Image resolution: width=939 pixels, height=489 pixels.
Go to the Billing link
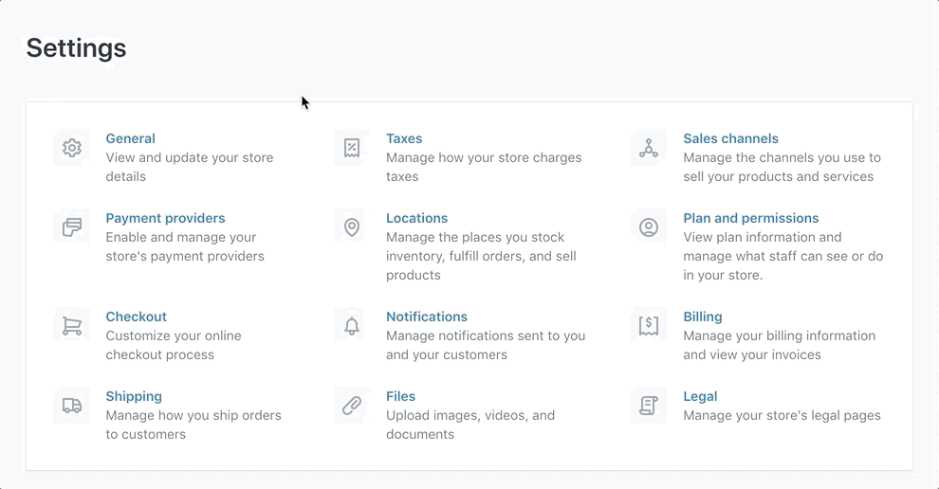click(703, 317)
